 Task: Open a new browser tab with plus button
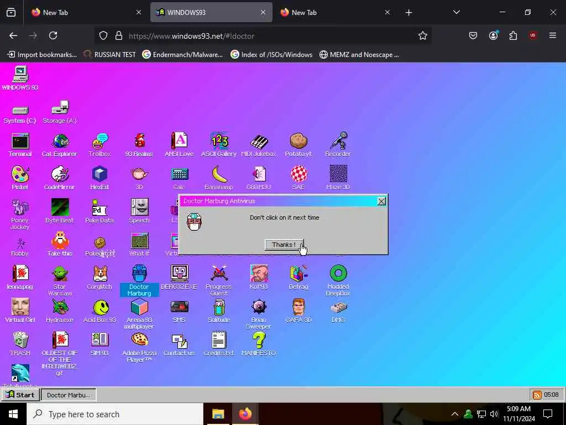coord(408,13)
